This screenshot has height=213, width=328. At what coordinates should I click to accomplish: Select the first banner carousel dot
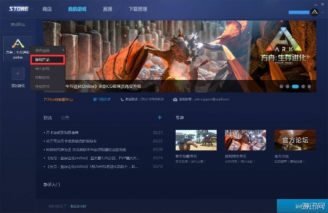coord(281,86)
